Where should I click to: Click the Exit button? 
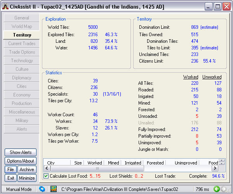pos(11,178)
